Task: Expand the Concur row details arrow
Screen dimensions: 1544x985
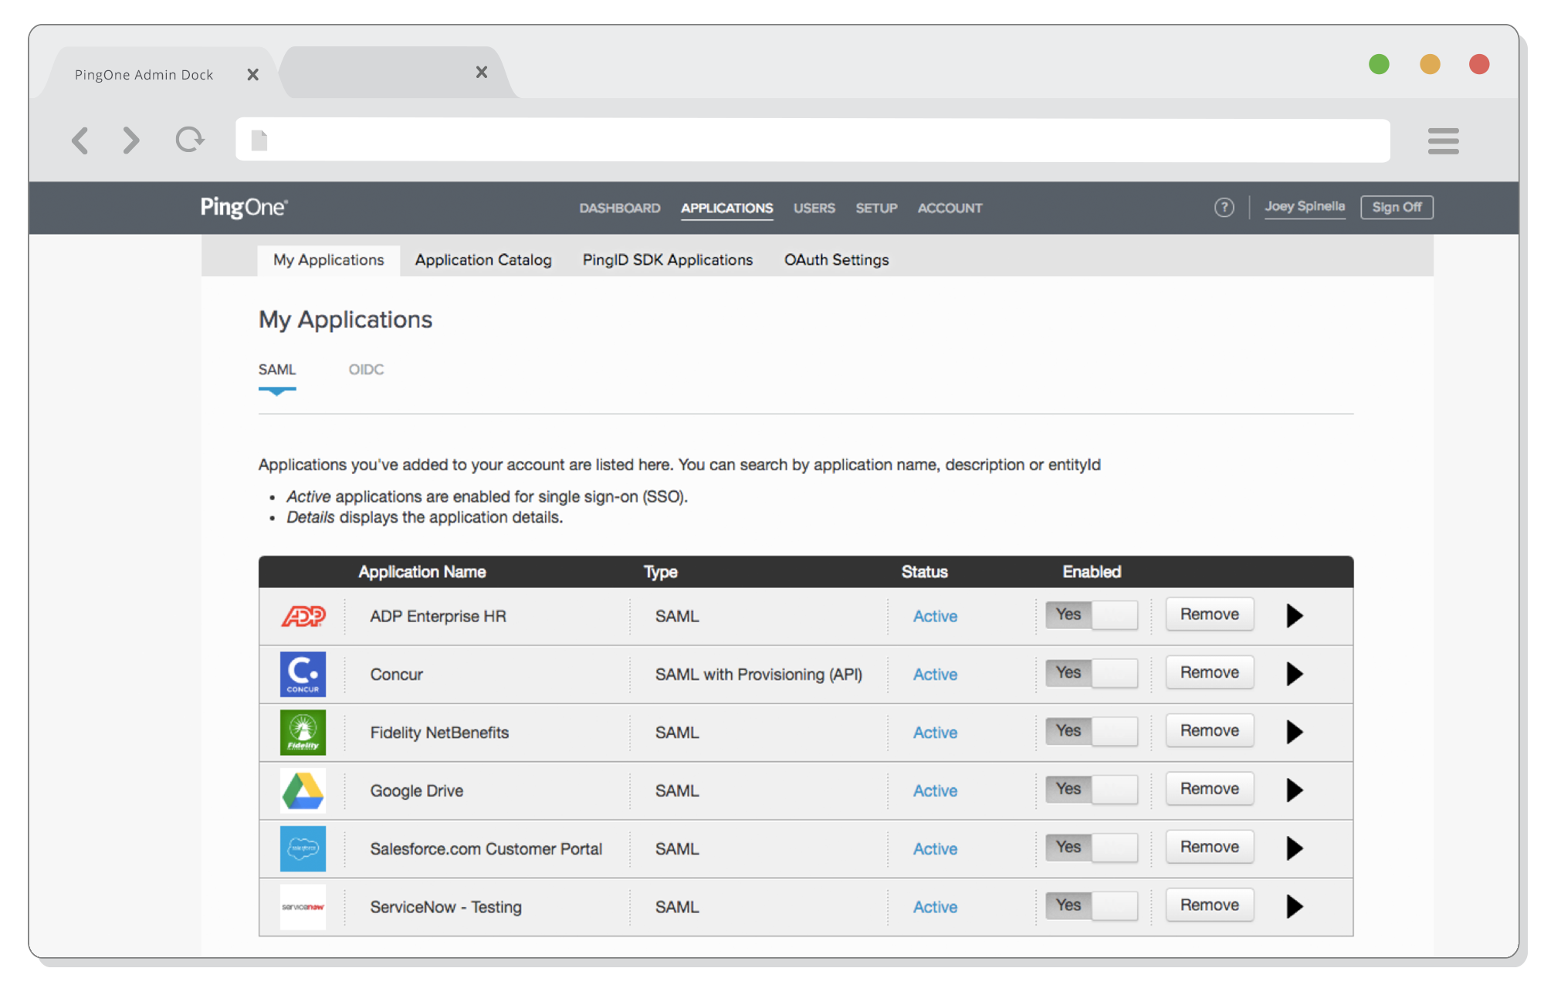Action: [x=1295, y=674]
